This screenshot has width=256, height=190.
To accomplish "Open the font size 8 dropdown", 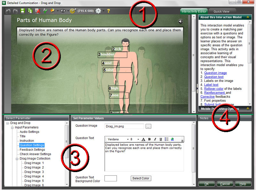I will tap(138, 139).
